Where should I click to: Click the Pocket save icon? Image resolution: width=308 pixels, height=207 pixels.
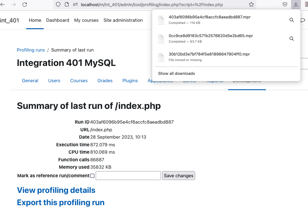[x=285, y=4]
